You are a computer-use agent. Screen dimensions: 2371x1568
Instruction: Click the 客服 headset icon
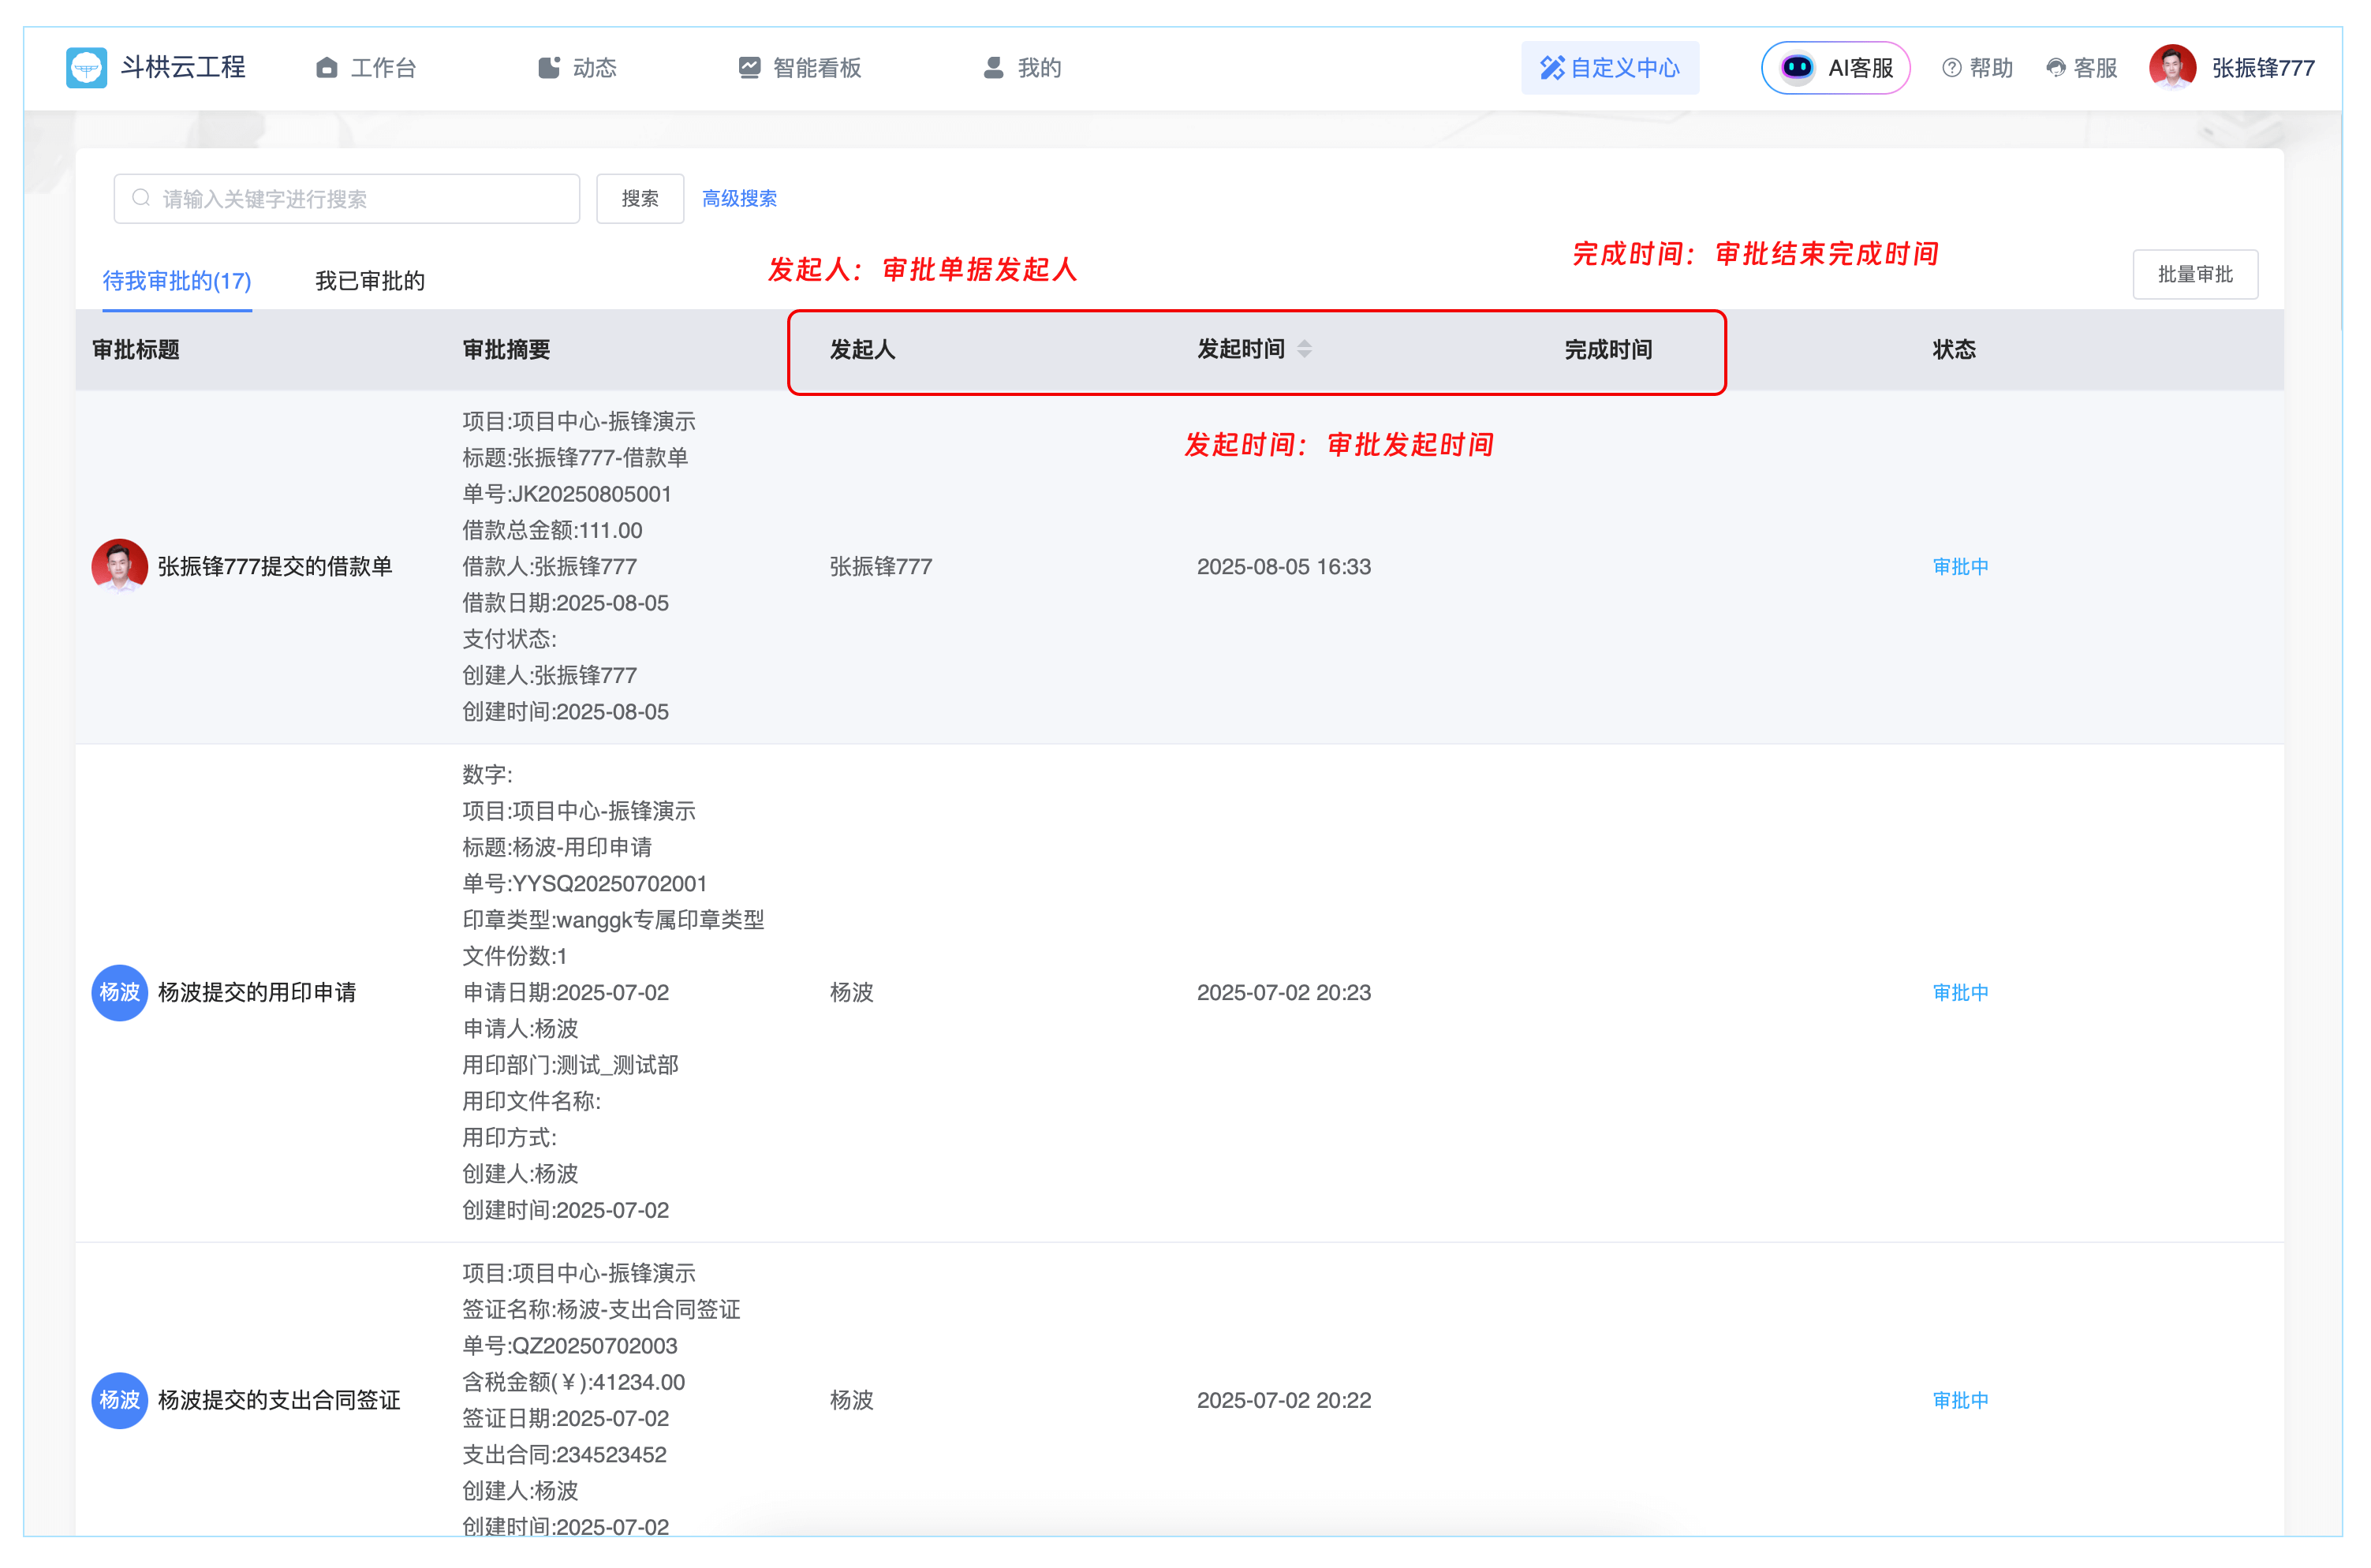[x=2055, y=67]
